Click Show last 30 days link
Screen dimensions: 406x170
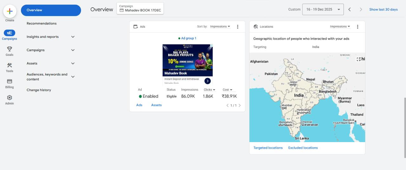click(x=383, y=10)
